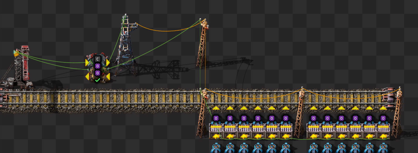This screenshot has height=153, width=418.
Task: Select the wooden pole at the track's right end
Action: pyautogui.click(x=397, y=112)
